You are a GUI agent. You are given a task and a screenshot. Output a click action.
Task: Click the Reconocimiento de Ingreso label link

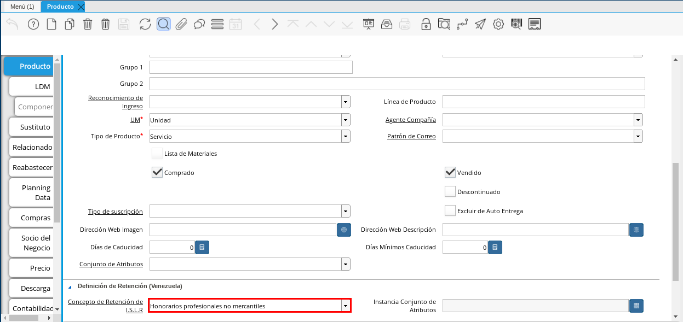pyautogui.click(x=116, y=102)
